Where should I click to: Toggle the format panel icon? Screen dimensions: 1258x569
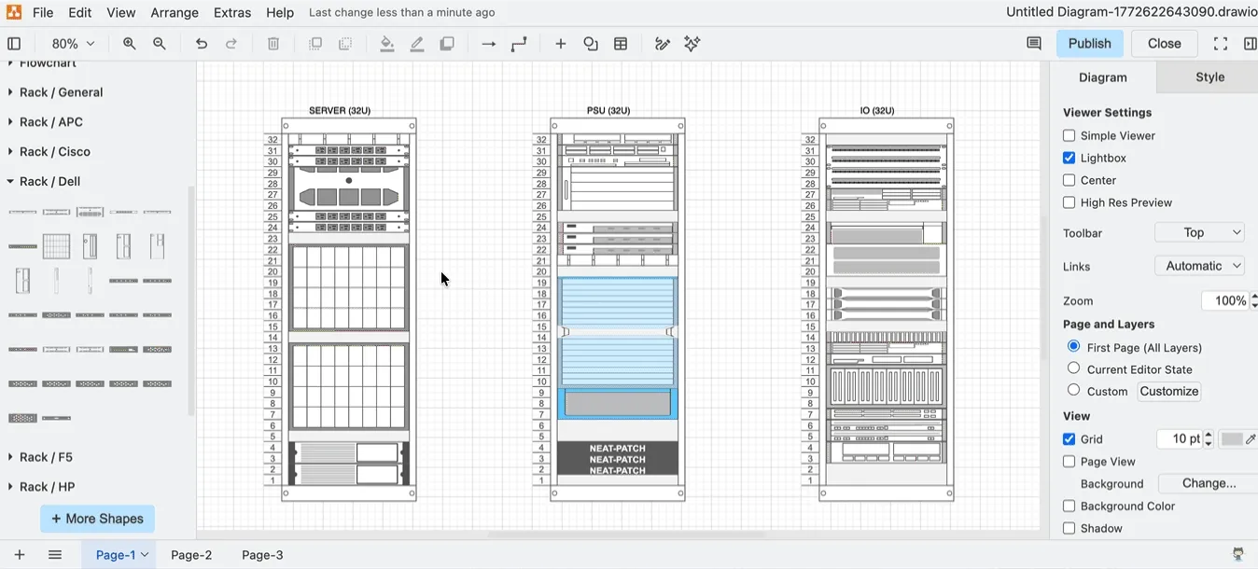1251,44
